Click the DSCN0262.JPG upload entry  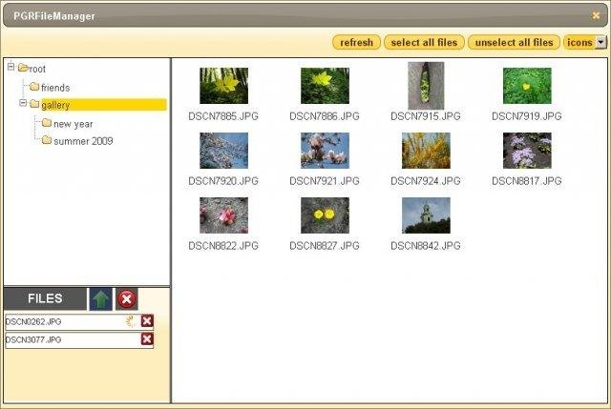[x=79, y=321]
